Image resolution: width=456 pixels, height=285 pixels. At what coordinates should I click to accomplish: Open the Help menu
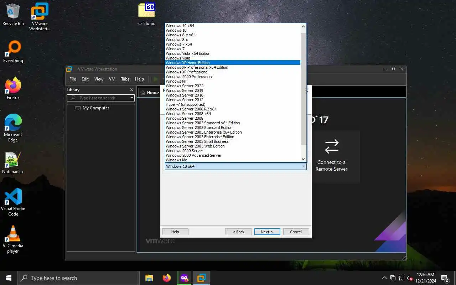(139, 79)
